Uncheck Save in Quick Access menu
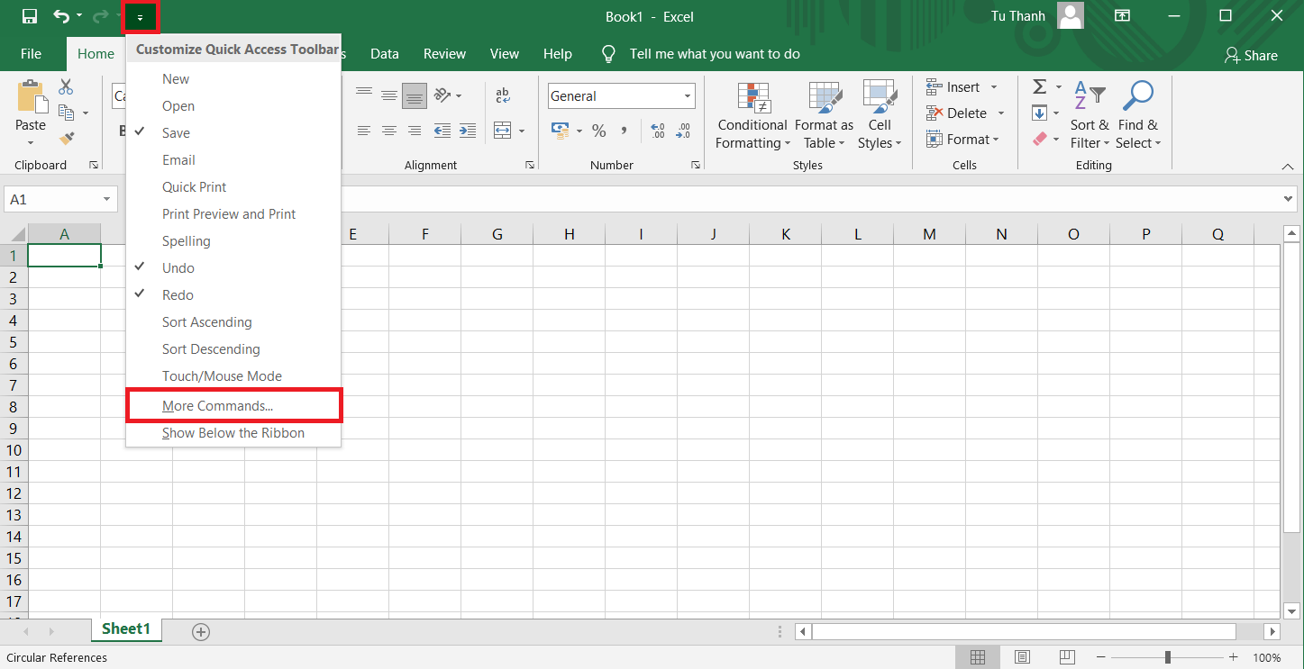The image size is (1304, 669). 176,133
